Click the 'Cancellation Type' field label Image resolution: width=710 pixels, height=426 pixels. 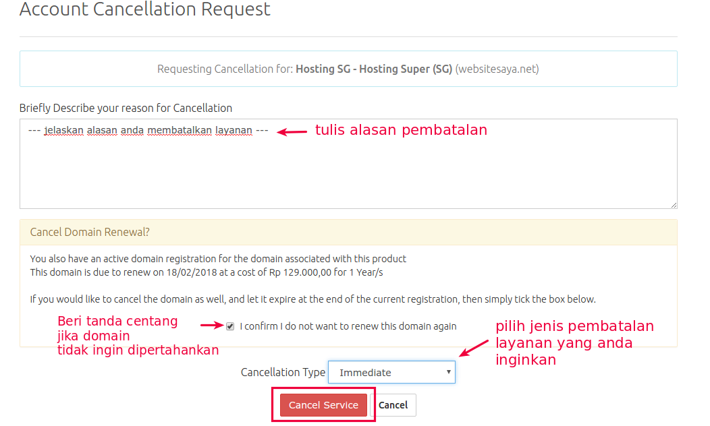[x=283, y=372]
